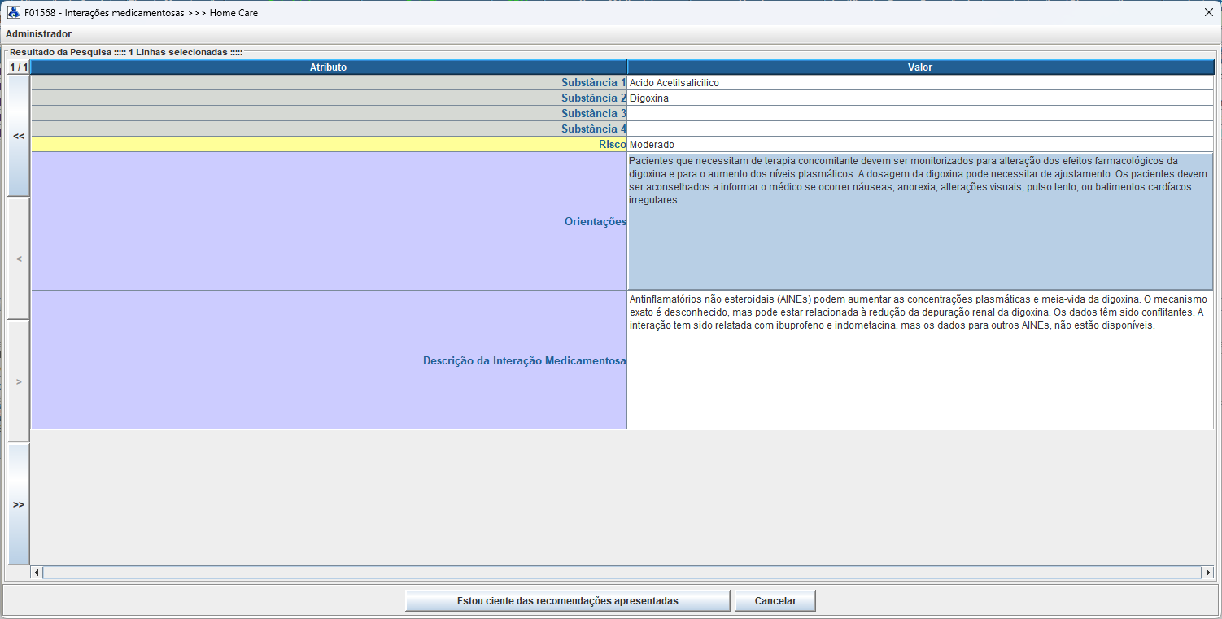
Task: Click the empty Substância 4 value cell
Action: [x=919, y=129]
